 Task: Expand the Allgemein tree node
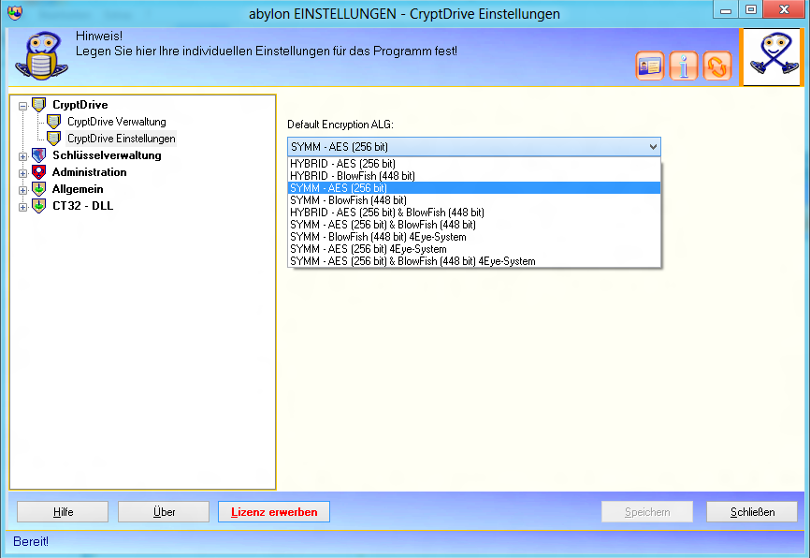[x=22, y=190]
